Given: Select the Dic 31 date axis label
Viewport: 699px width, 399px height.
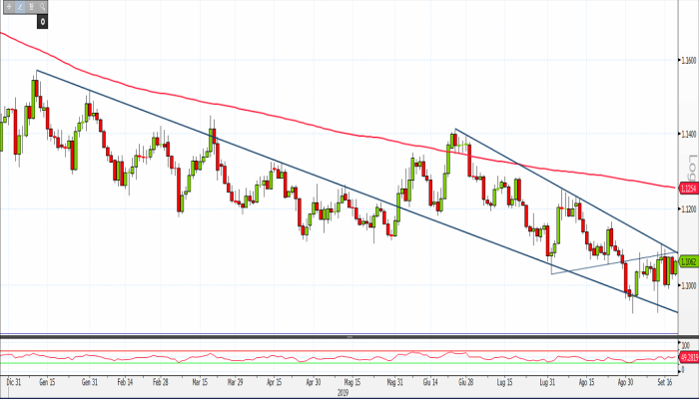Looking at the screenshot, I should [x=14, y=382].
